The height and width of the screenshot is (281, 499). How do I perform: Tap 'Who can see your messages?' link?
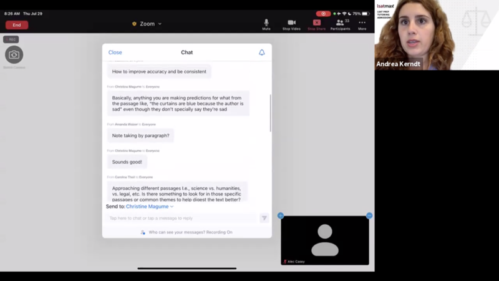coord(190,232)
